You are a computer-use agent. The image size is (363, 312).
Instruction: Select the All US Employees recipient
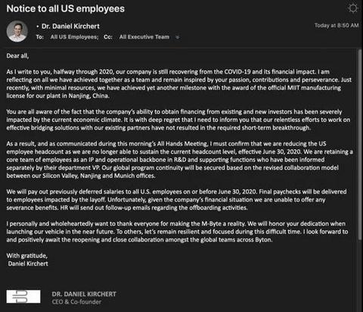[74, 37]
